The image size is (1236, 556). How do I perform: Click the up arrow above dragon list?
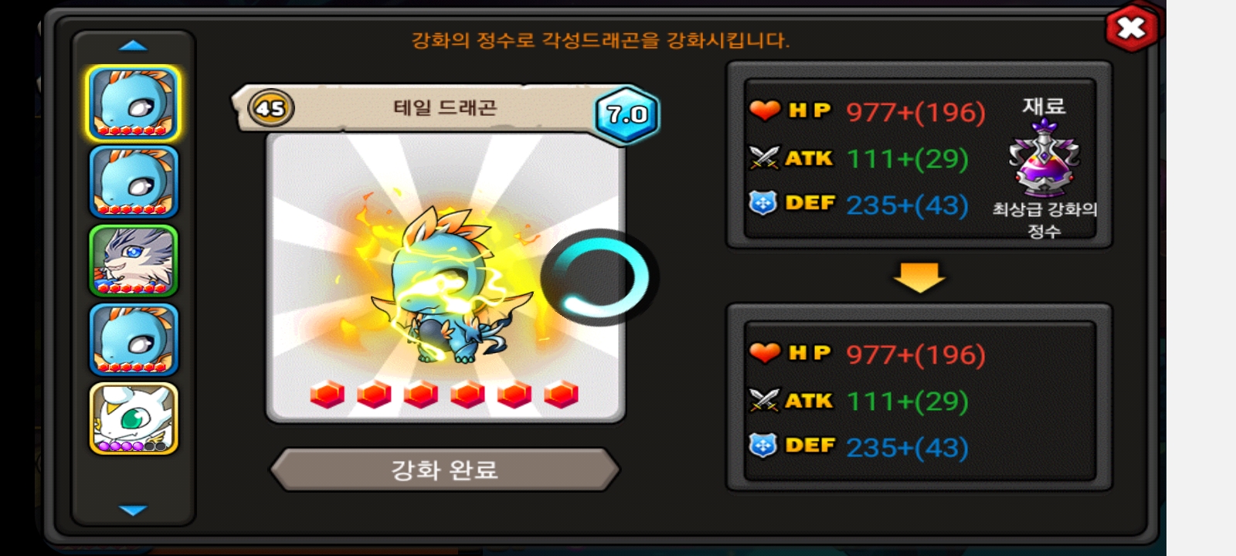133,46
